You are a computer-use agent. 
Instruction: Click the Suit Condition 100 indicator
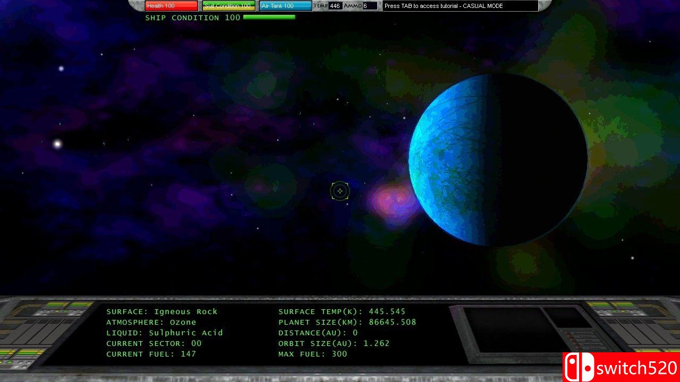pos(228,6)
